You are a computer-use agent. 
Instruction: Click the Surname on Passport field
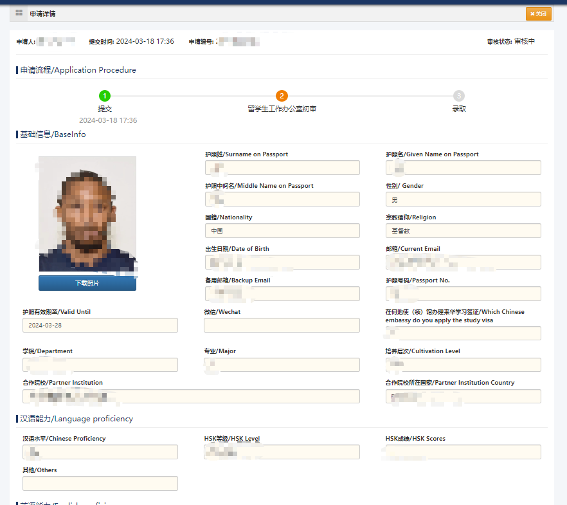(x=282, y=168)
